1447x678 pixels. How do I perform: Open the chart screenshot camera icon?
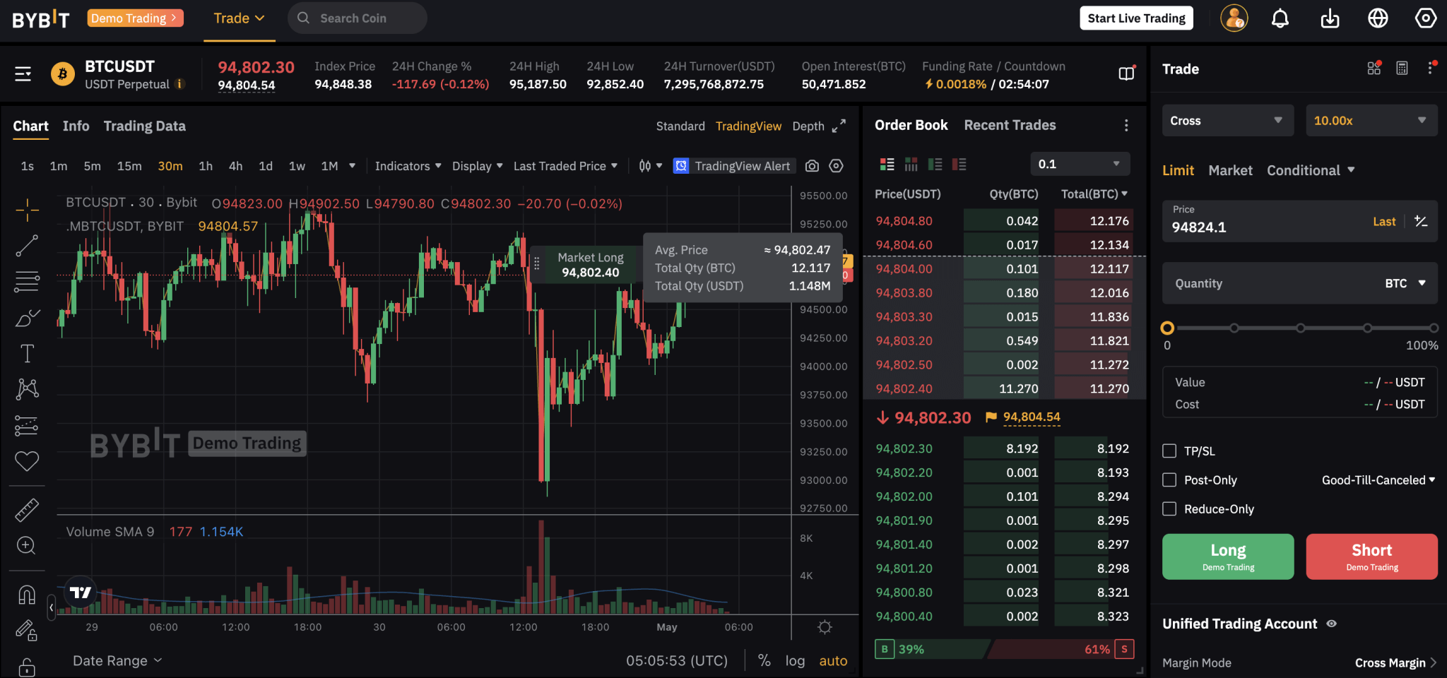[x=812, y=166]
